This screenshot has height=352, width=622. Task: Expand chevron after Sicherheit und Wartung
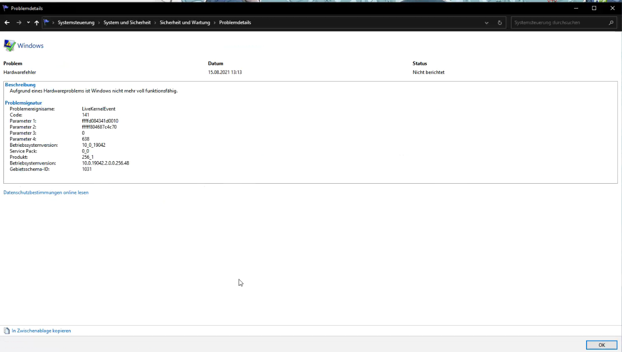coord(215,23)
